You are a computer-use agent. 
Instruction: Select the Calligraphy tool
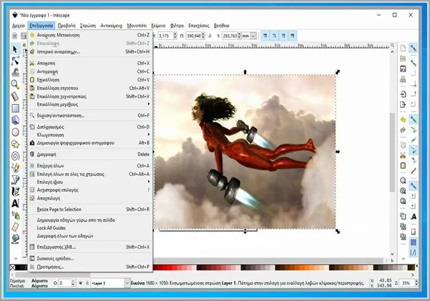[16, 191]
